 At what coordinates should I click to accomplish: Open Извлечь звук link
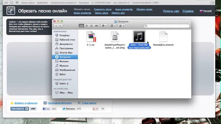(x=118, y=13)
